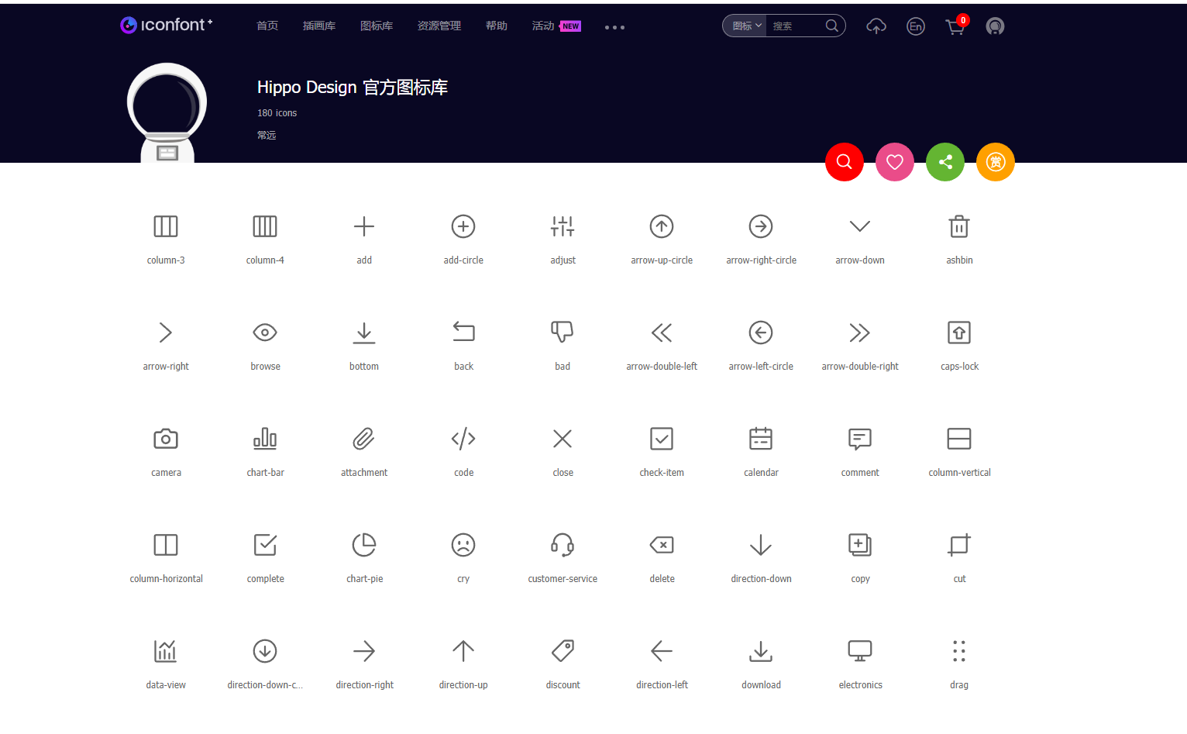This screenshot has height=734, width=1187.
Task: Click the iconfont logo
Action: pyautogui.click(x=167, y=26)
